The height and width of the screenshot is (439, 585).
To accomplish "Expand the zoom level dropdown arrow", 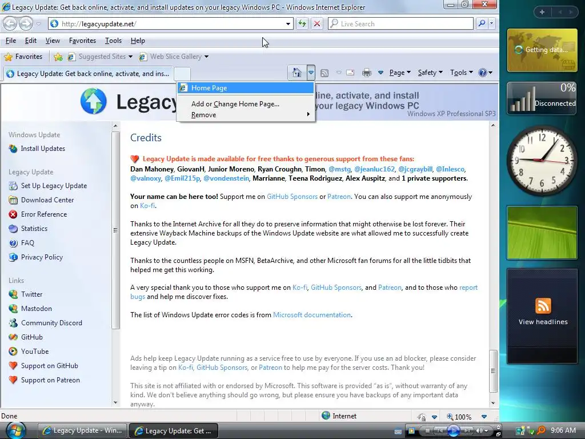I will [x=484, y=417].
